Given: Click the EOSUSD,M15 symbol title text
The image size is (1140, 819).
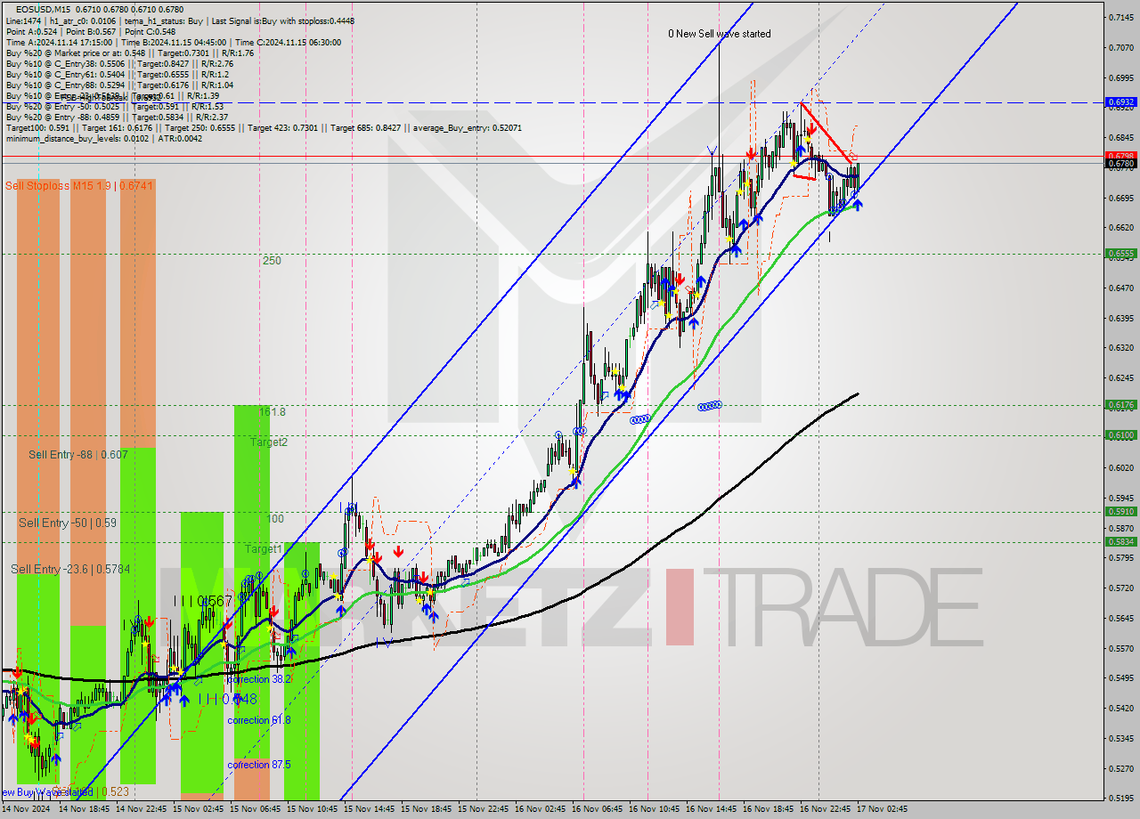Looking at the screenshot, I should [x=45, y=10].
